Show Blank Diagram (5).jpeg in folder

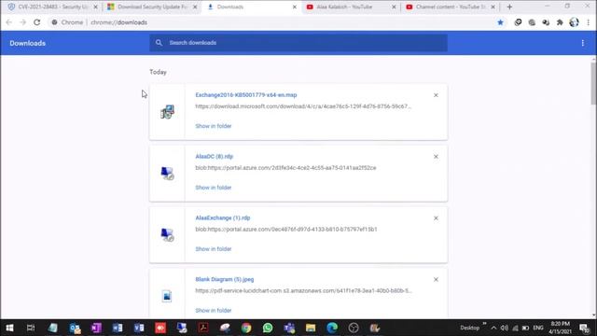[214, 311]
